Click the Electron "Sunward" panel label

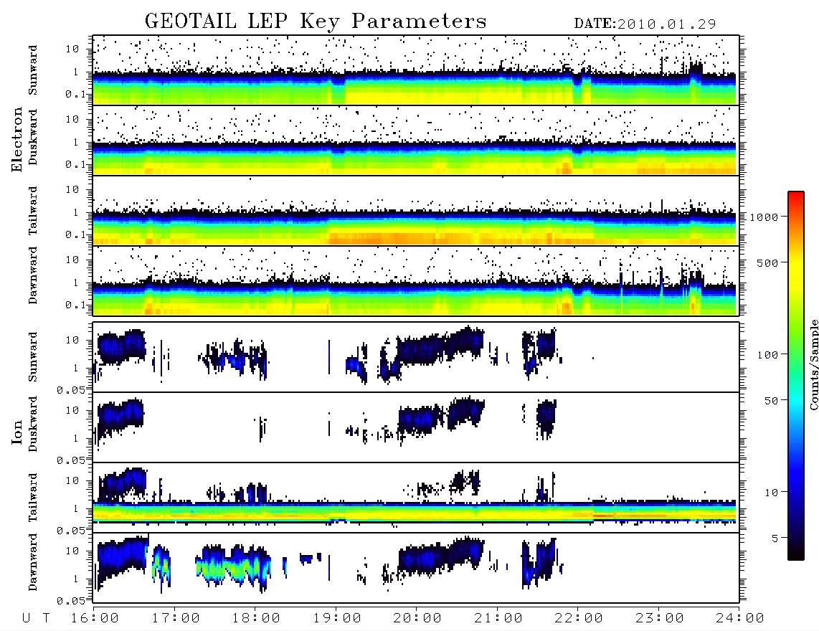pos(33,70)
